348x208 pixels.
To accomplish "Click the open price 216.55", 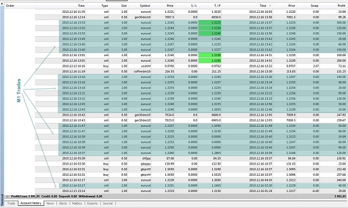I will click(169, 71).
